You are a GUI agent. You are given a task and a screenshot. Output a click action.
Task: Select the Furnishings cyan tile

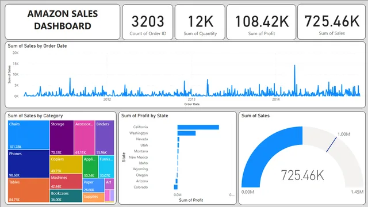(x=106, y=167)
